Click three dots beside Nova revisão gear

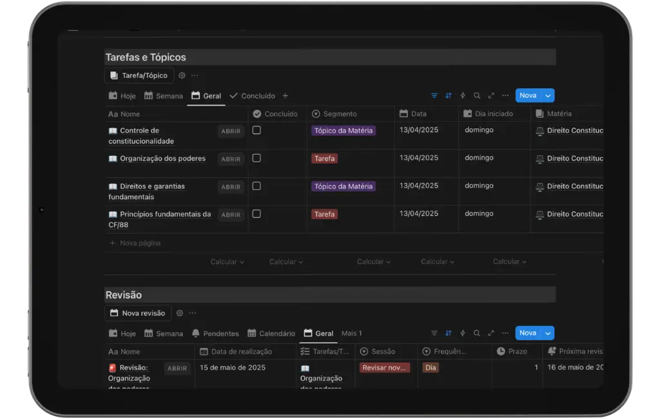192,313
